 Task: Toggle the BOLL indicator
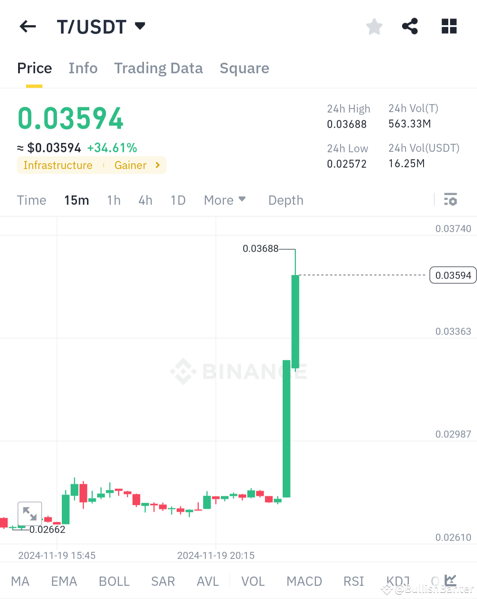(114, 581)
